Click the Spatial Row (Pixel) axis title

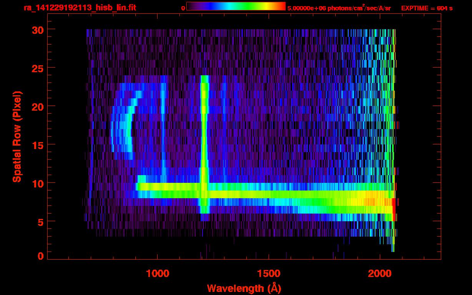pos(17,137)
